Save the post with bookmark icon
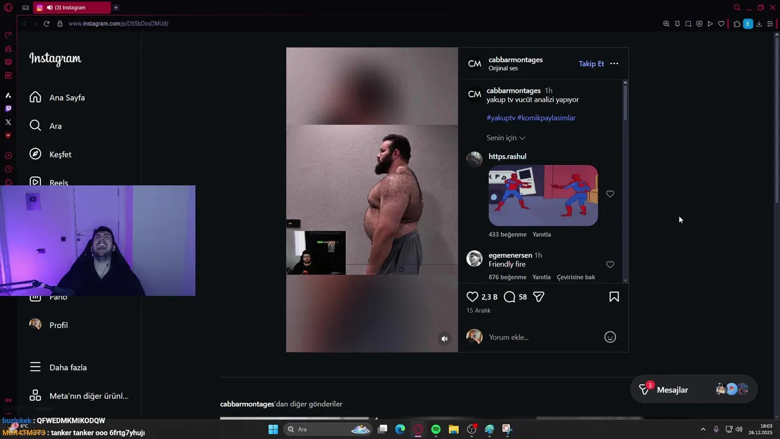This screenshot has height=439, width=780. [614, 297]
